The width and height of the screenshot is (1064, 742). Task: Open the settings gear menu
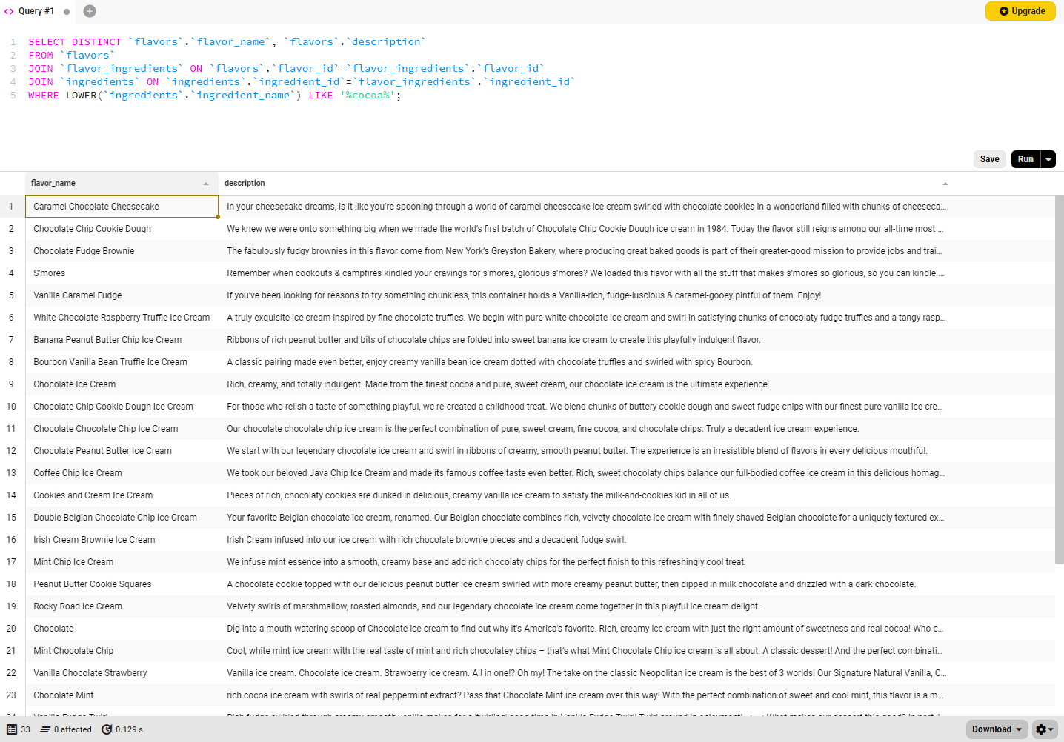(1045, 729)
